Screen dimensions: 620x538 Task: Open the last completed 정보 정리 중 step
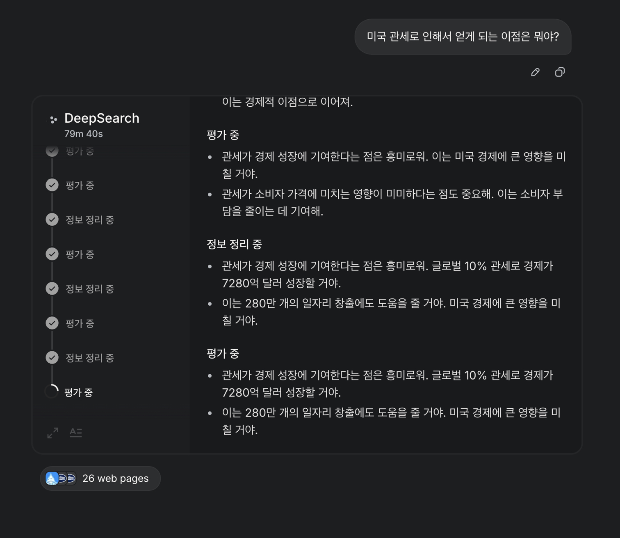pyautogui.click(x=89, y=358)
